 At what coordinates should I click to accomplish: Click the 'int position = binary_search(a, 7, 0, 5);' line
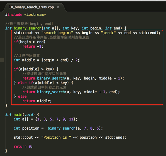tap(58, 128)
